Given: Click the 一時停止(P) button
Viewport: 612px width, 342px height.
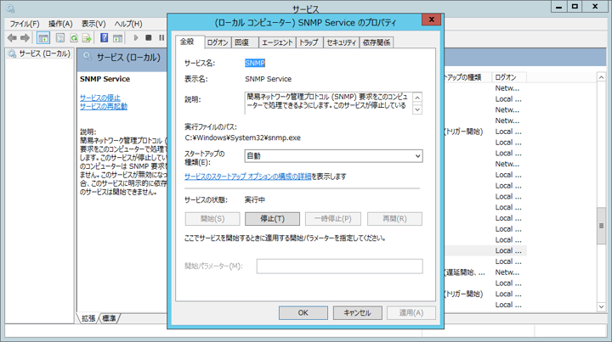Looking at the screenshot, I should click(333, 219).
